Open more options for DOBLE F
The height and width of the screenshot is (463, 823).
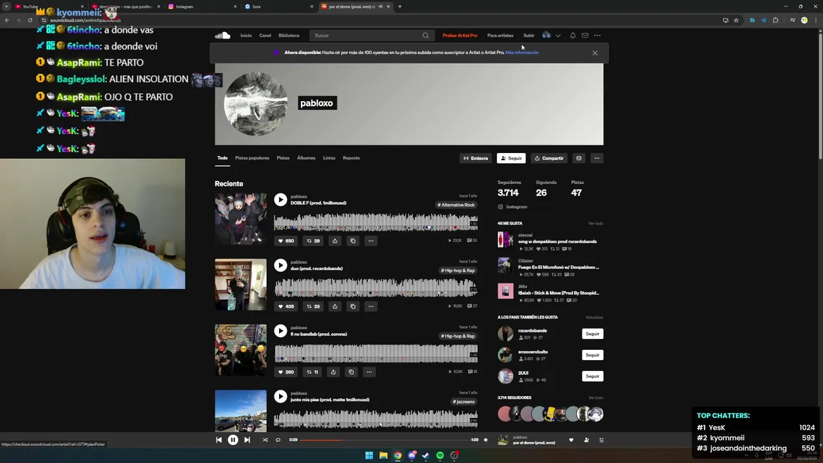click(x=370, y=241)
